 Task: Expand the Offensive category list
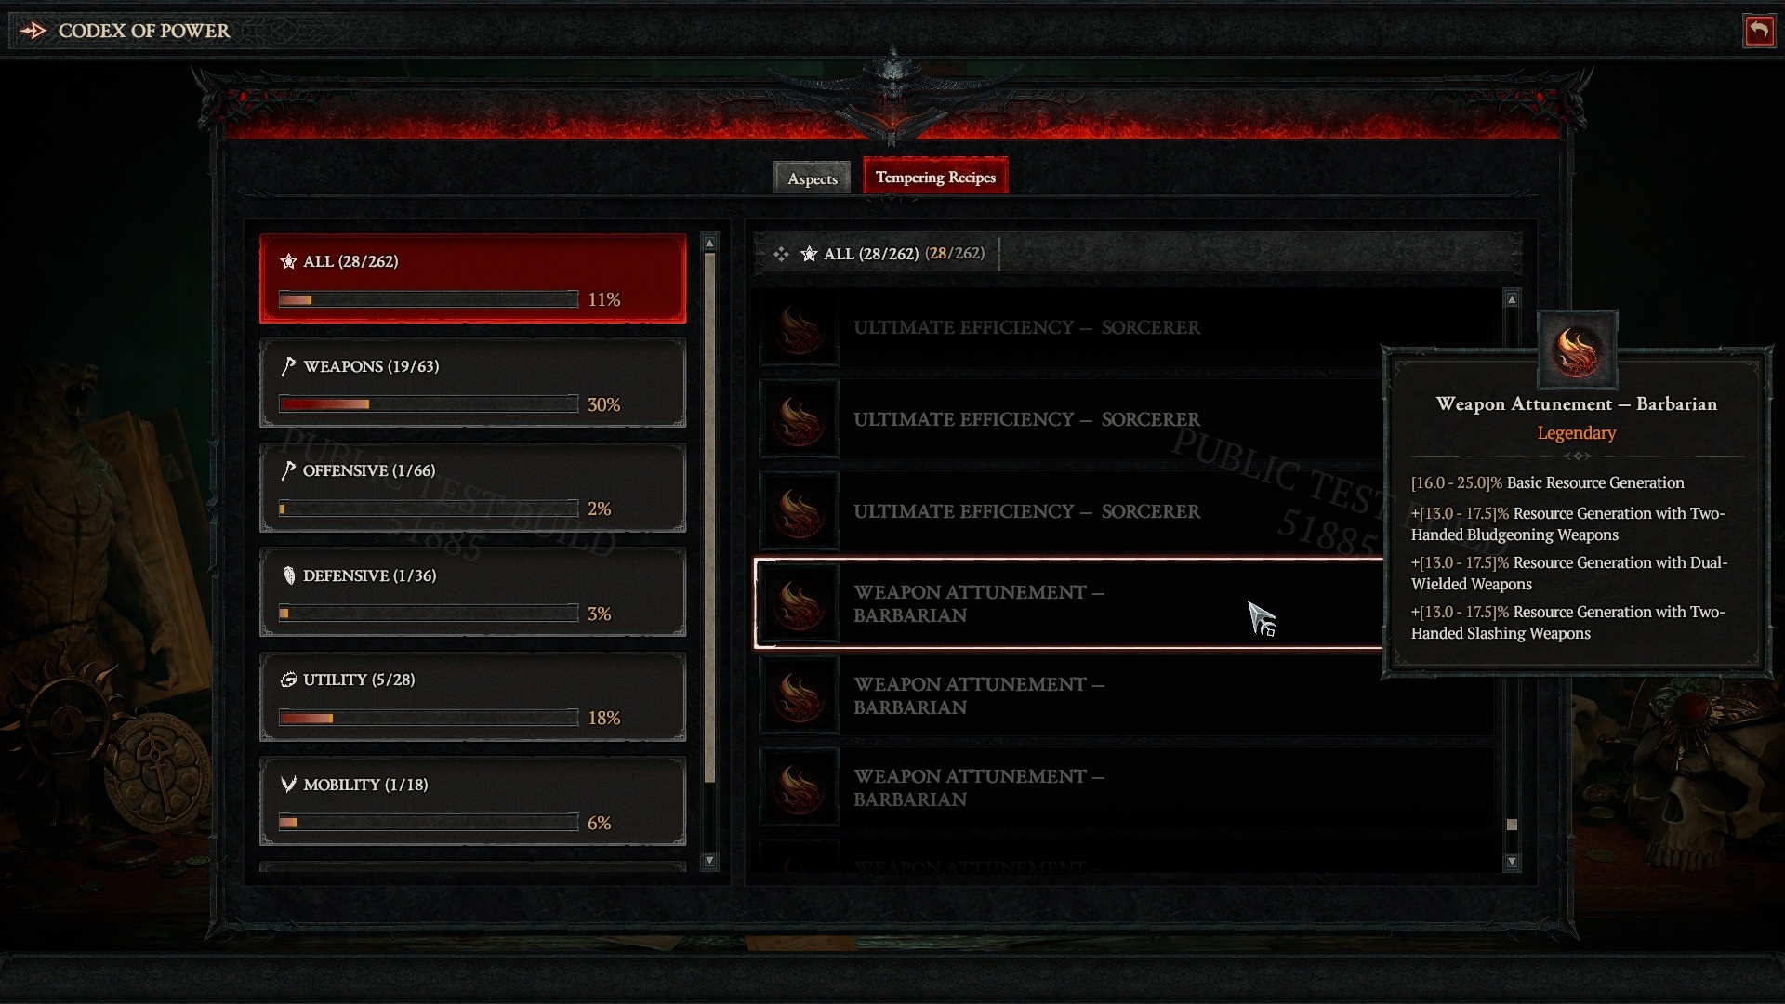[474, 487]
